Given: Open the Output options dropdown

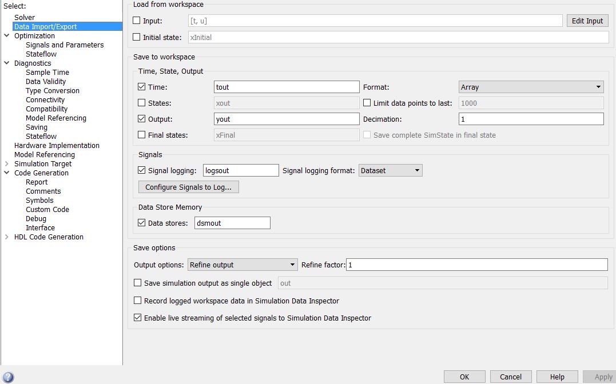Looking at the screenshot, I should (243, 265).
